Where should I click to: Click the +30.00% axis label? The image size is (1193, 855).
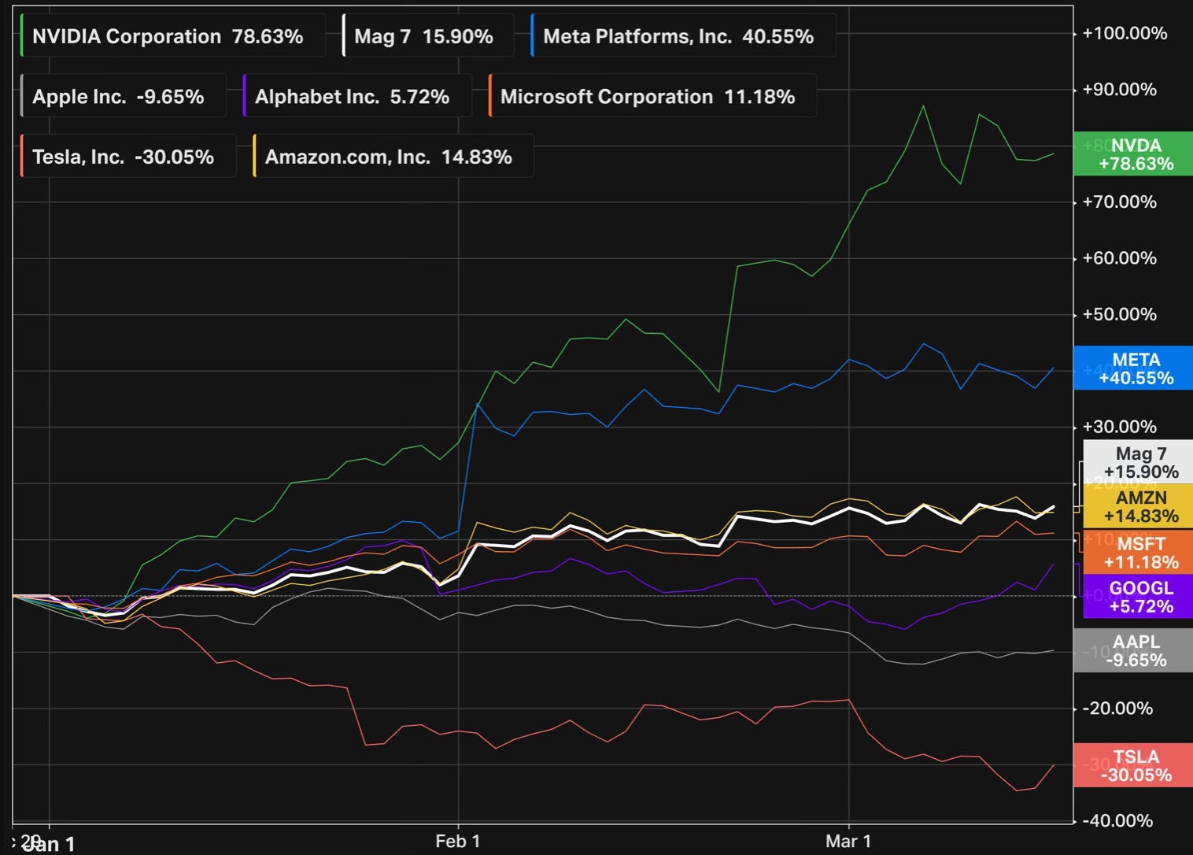coord(1119,427)
